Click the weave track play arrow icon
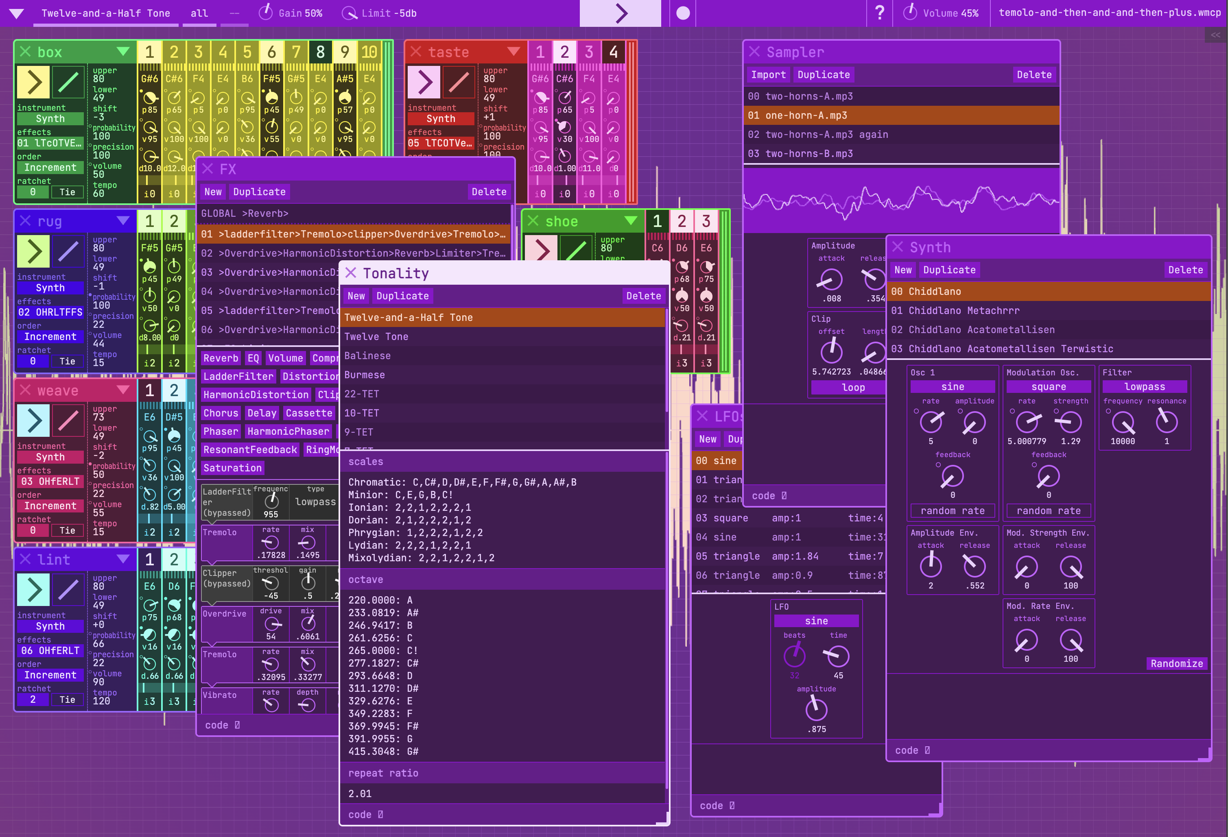1228x837 pixels. click(33, 421)
